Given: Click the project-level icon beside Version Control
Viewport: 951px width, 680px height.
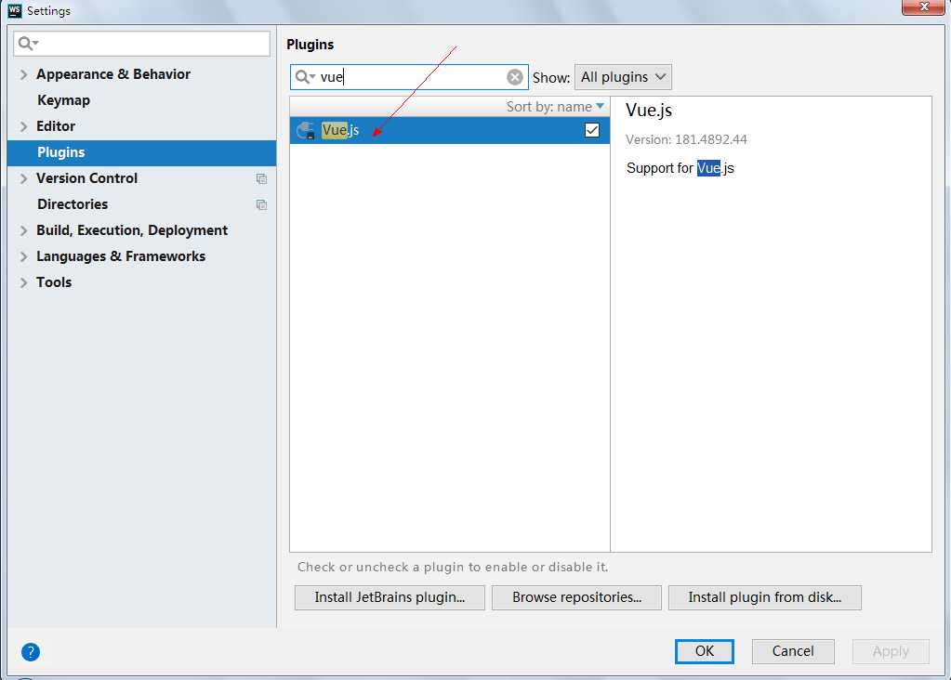Looking at the screenshot, I should coord(261,178).
